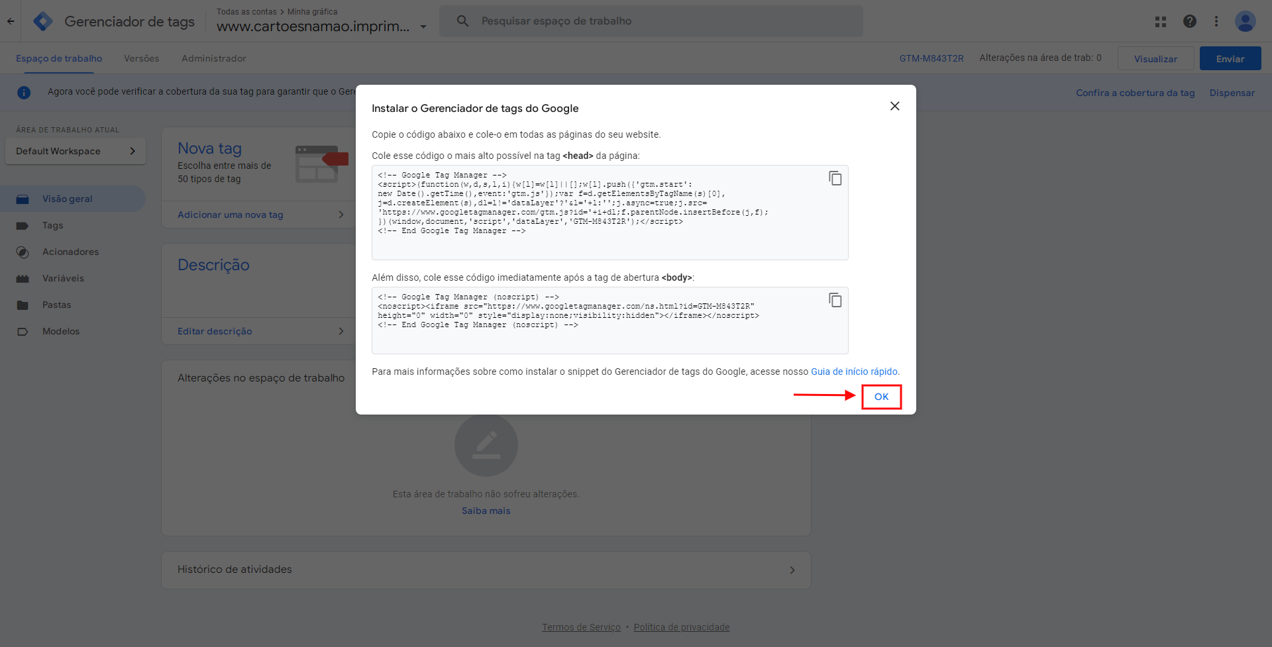Image resolution: width=1272 pixels, height=647 pixels.
Task: Switch to Administrador tab
Action: tap(214, 58)
